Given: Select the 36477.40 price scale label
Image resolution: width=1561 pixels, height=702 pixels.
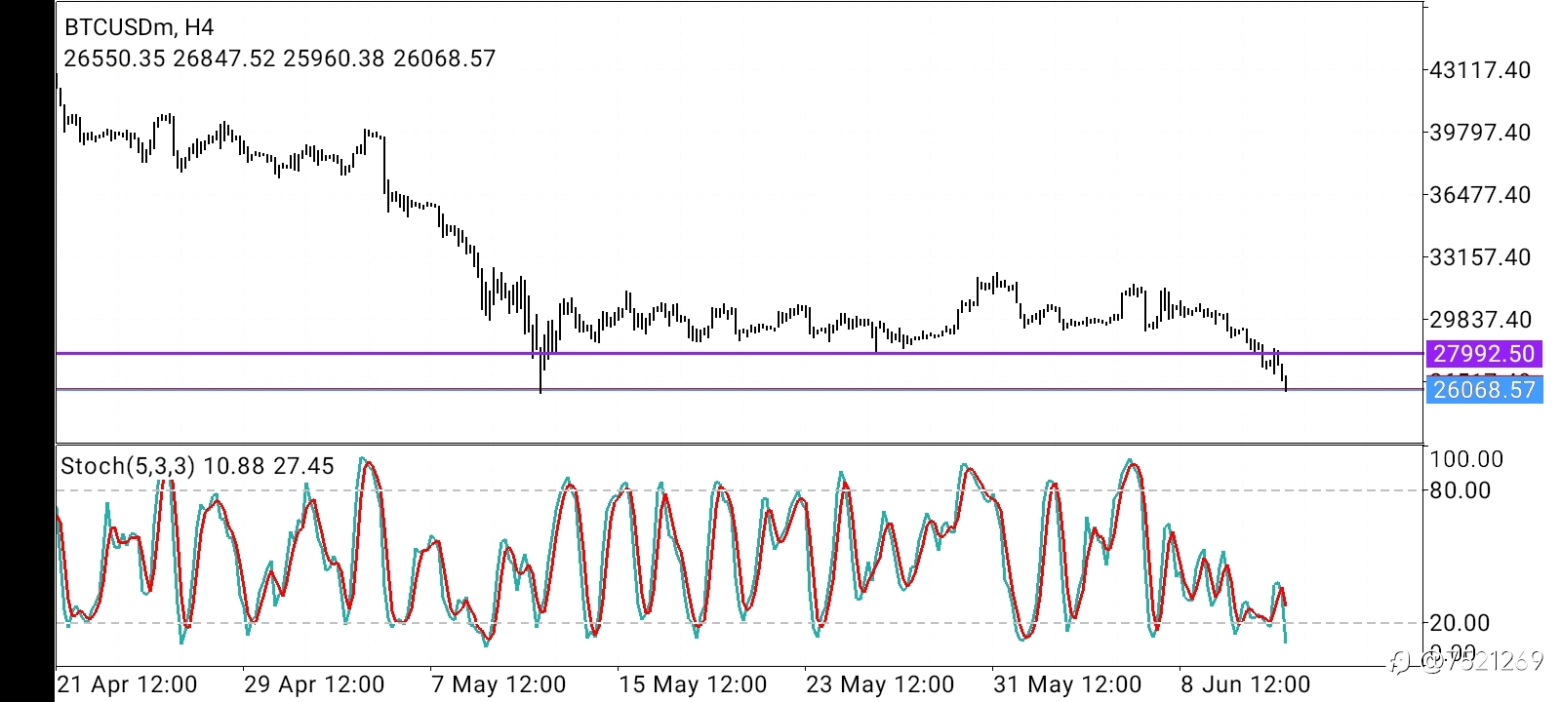Looking at the screenshot, I should (1480, 195).
